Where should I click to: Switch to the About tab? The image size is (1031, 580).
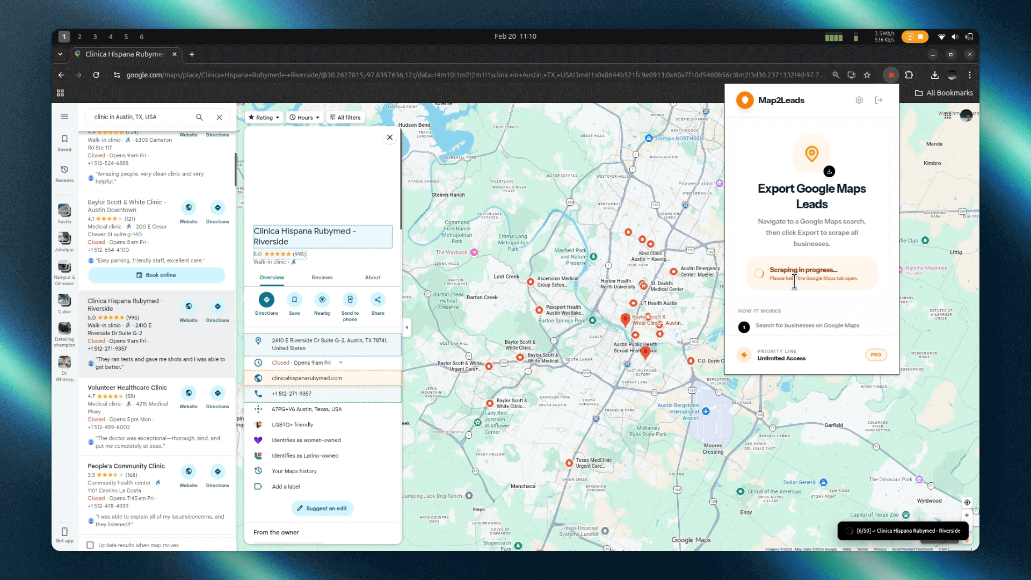click(372, 278)
